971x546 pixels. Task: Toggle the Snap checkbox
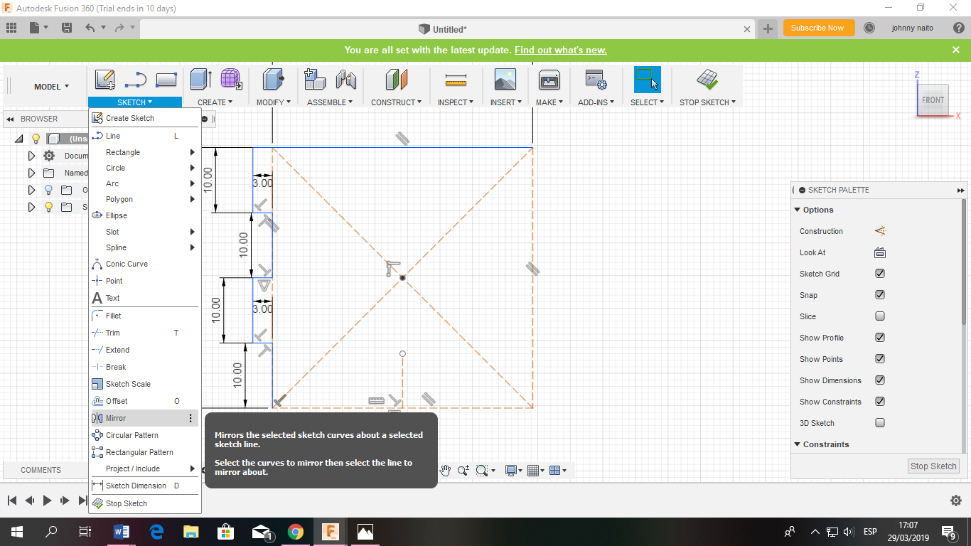(x=880, y=295)
